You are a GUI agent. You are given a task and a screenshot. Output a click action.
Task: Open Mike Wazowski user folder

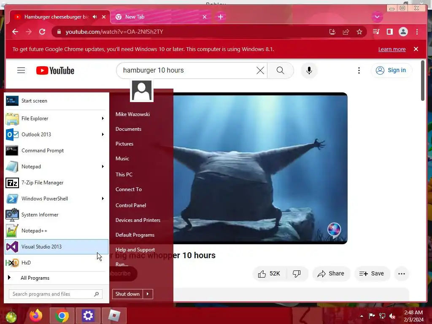click(132, 114)
